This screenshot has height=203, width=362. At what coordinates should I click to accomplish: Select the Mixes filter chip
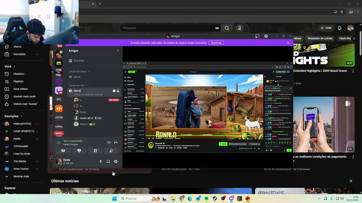[298, 38]
